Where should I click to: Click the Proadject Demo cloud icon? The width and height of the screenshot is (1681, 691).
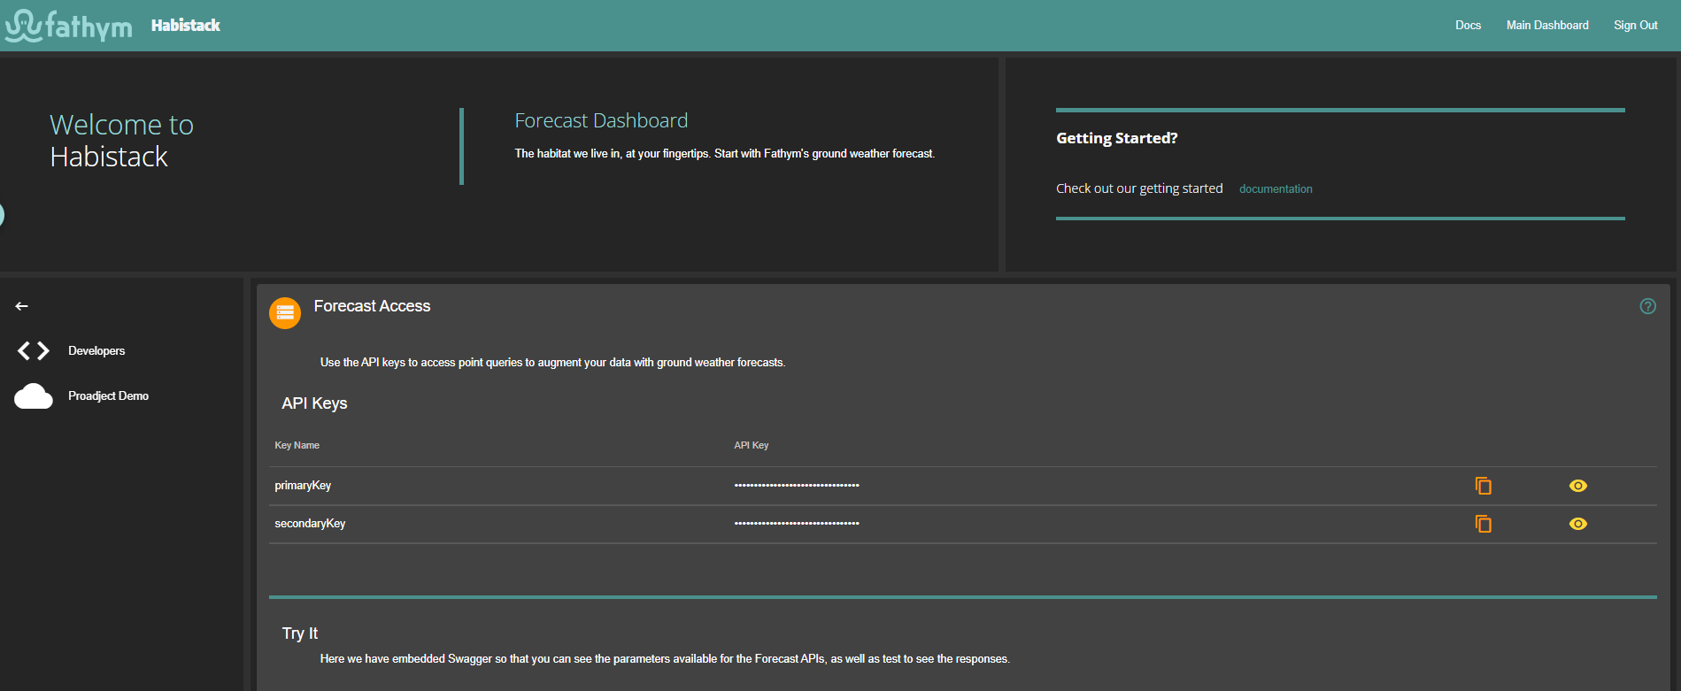(34, 396)
